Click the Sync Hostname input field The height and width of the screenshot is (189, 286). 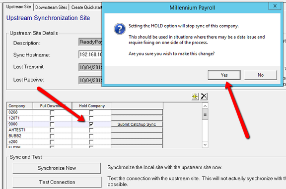[x=90, y=54]
